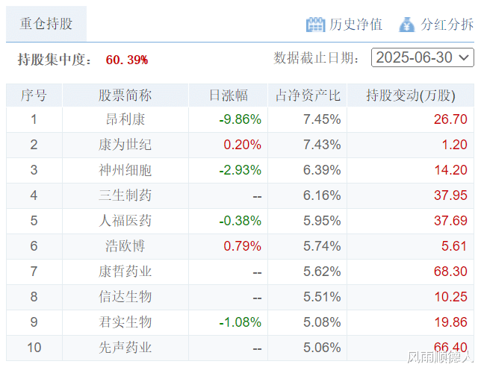Screen dimensions: 481x373
Task: Click the 日涨幅 column header
Action: [x=229, y=95]
